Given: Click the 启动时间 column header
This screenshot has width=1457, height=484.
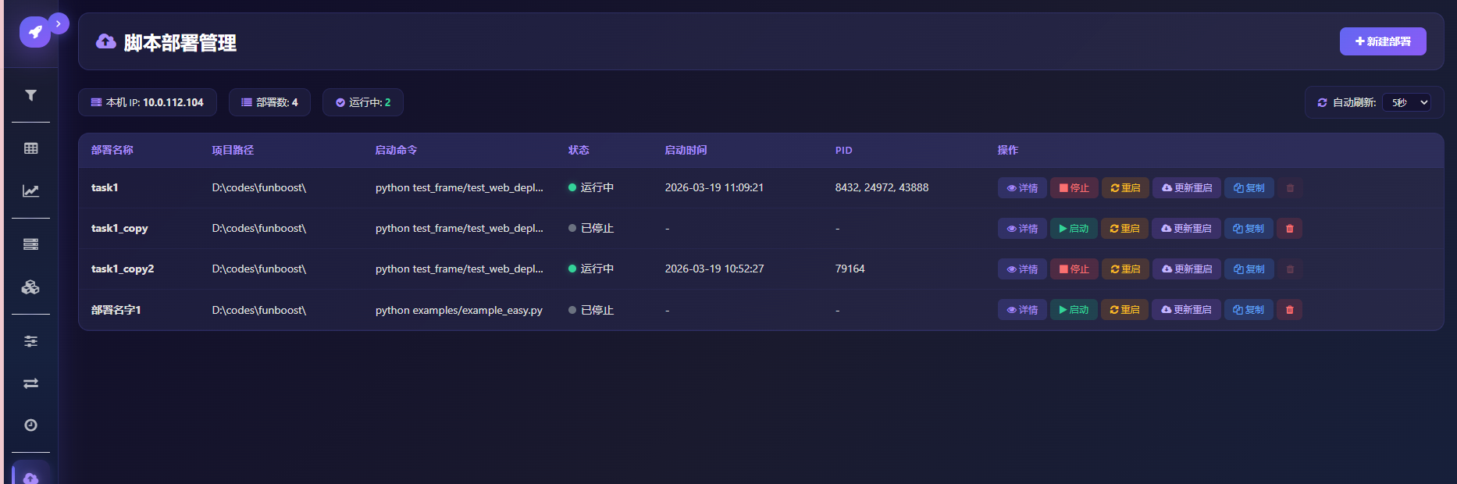Looking at the screenshot, I should (x=686, y=150).
